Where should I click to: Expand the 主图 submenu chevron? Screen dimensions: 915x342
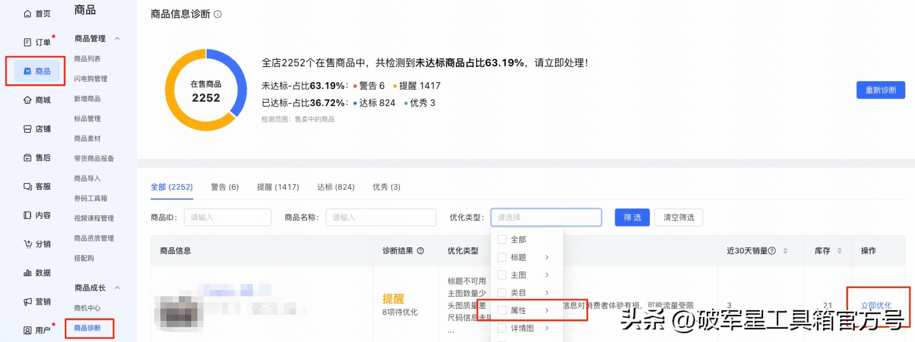tap(547, 275)
